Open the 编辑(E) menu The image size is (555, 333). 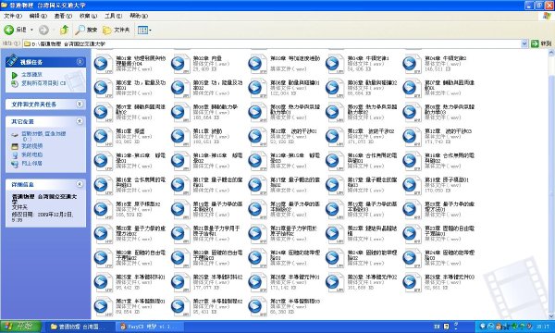tap(38, 16)
